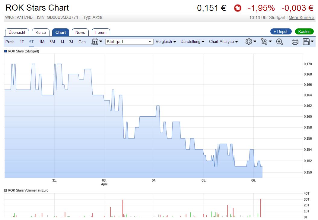Click the 04. date axis label
Viewport: 318px width, 220px height.
tap(154, 180)
